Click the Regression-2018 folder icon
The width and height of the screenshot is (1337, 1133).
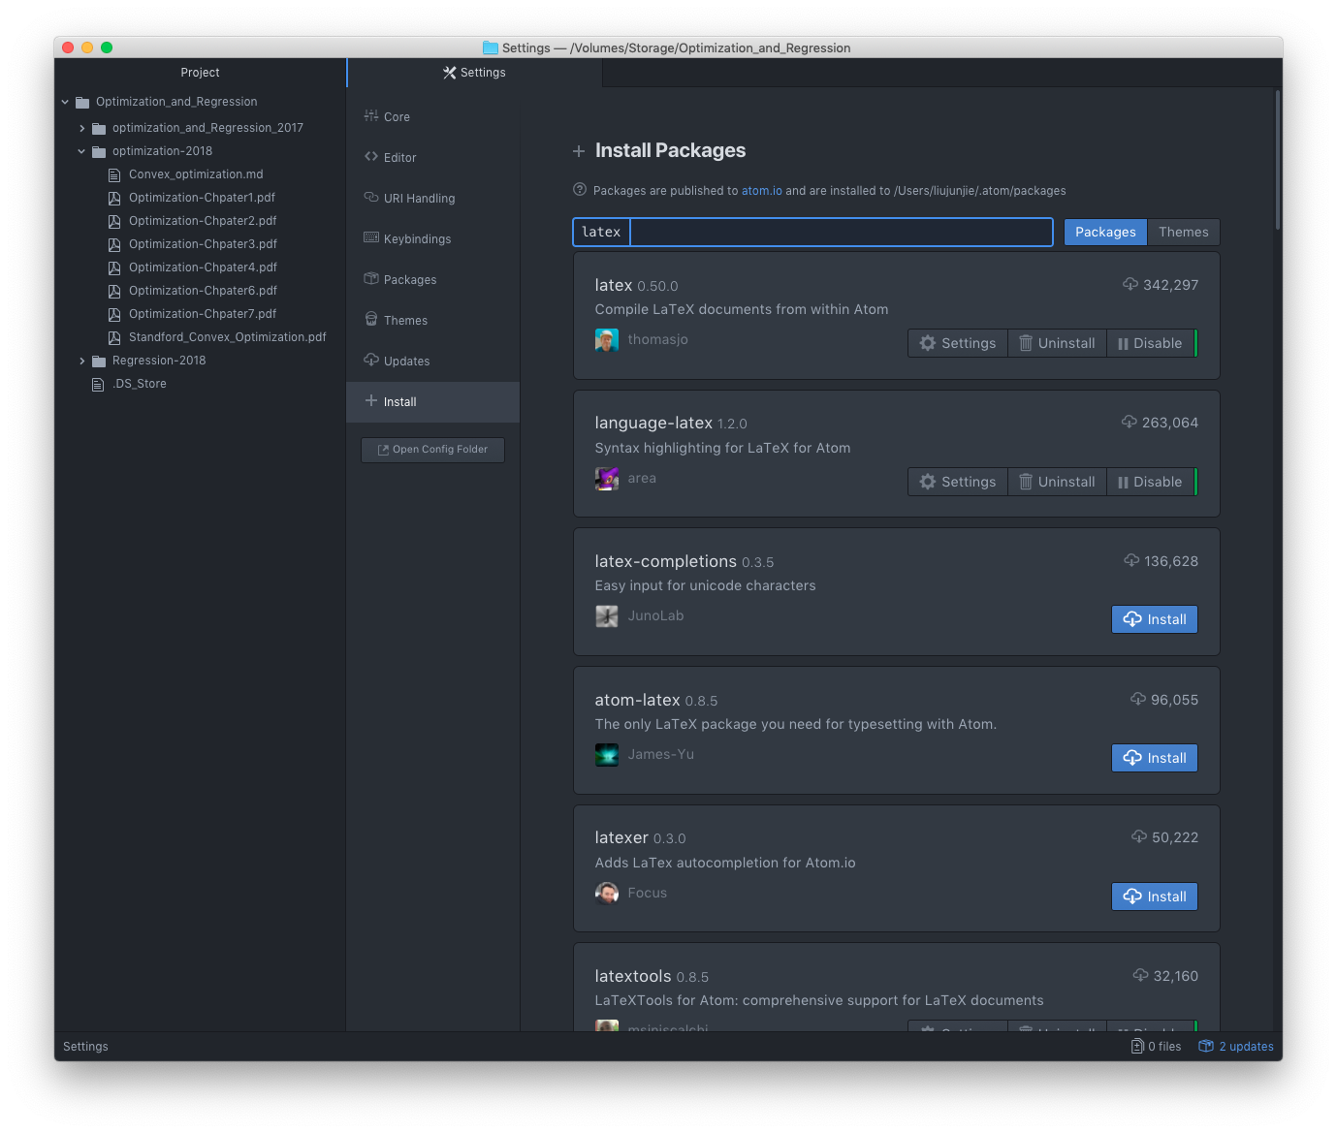coord(99,361)
